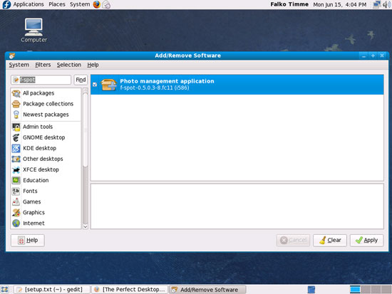Open the Selection menu
Image resolution: width=392 pixels, height=294 pixels.
[69, 65]
